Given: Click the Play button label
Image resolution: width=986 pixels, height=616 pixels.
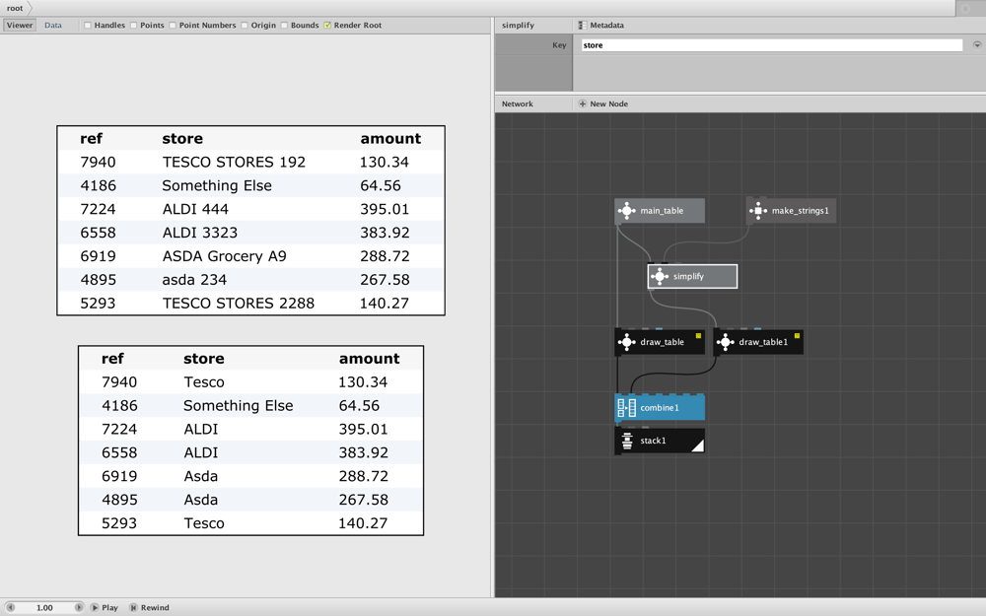Looking at the screenshot, I should pyautogui.click(x=110, y=607).
